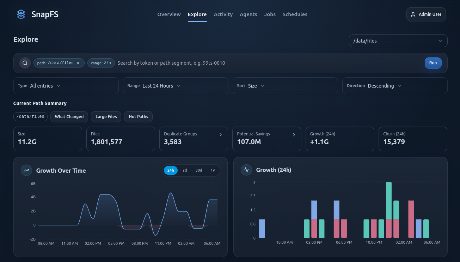
Task: Open Potential Savings details arrow
Action: pyautogui.click(x=294, y=135)
